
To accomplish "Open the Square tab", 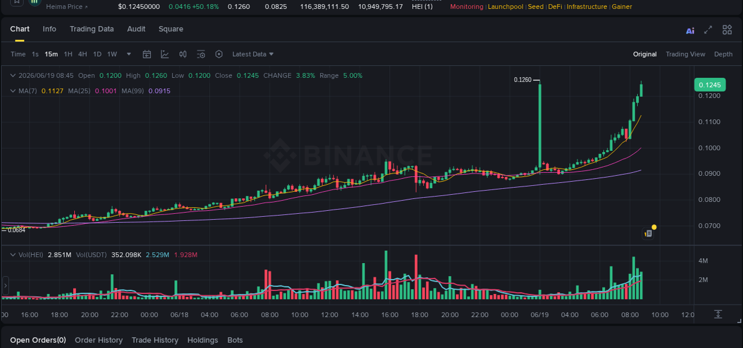I will tap(171, 29).
